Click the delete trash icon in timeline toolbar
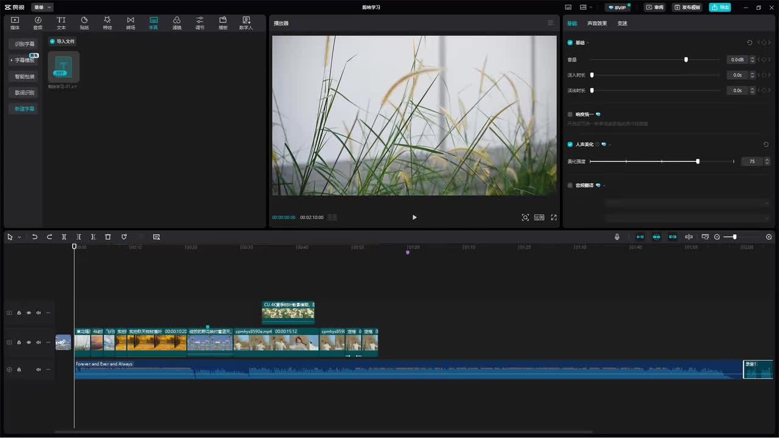This screenshot has width=779, height=438. [108, 237]
